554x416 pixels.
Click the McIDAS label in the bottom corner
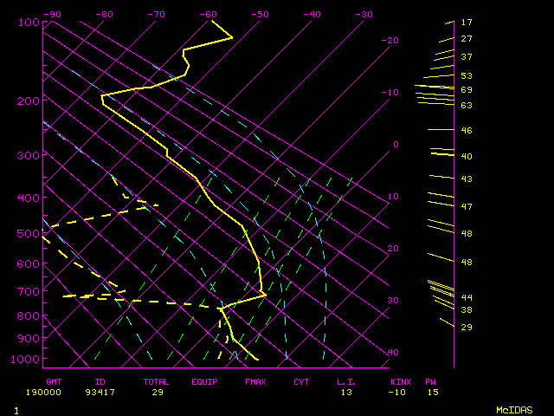click(513, 409)
